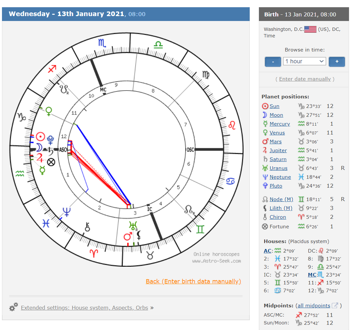This screenshot has height=330, width=350.
Task: Click the Sun symbol inside the chart wheel
Action: [41, 136]
